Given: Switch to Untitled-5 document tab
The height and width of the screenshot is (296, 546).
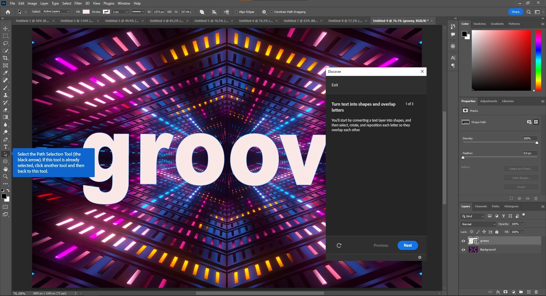Looking at the screenshot, I should [211, 21].
